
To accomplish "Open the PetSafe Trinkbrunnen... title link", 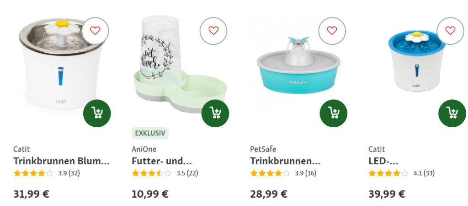I will pyautogui.click(x=285, y=161).
